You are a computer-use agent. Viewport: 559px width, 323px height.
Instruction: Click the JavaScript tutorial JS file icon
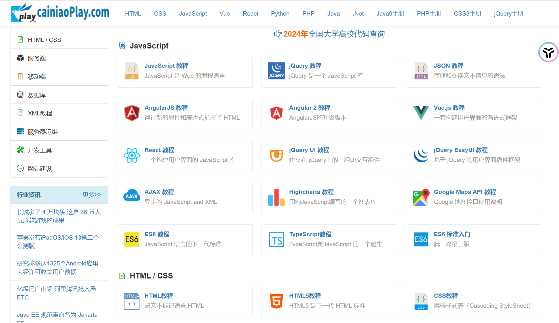point(132,71)
